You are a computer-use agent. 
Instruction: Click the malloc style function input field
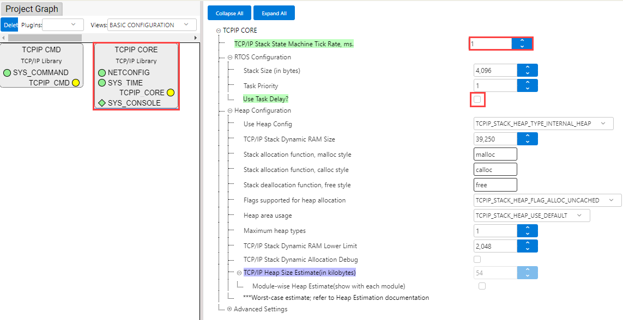(495, 155)
